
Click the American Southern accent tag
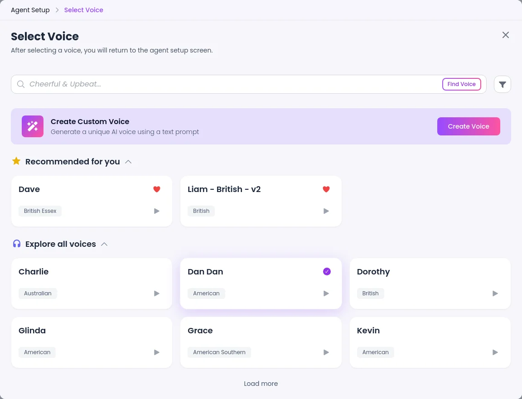(219, 352)
